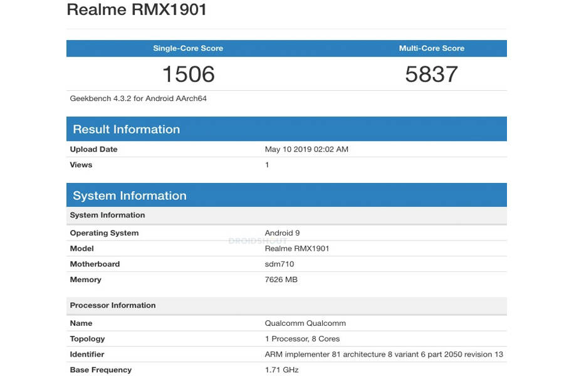
Task: Click the Base Frequency value 1.71 GHz
Action: (281, 370)
